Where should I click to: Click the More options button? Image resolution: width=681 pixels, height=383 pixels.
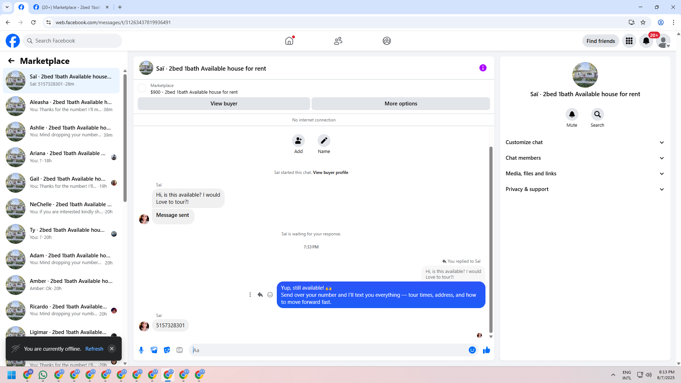[401, 104]
